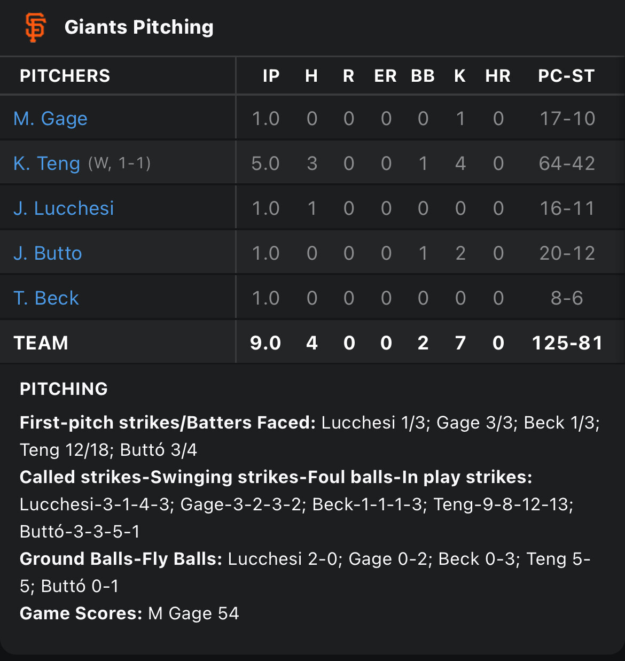The image size is (625, 661).
Task: Click the K strikeouts column header
Action: [x=459, y=76]
